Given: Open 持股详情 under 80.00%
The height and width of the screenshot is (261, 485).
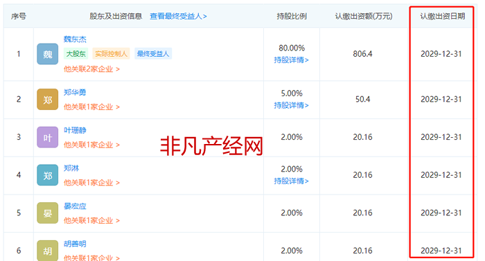Looking at the screenshot, I should pos(292,60).
